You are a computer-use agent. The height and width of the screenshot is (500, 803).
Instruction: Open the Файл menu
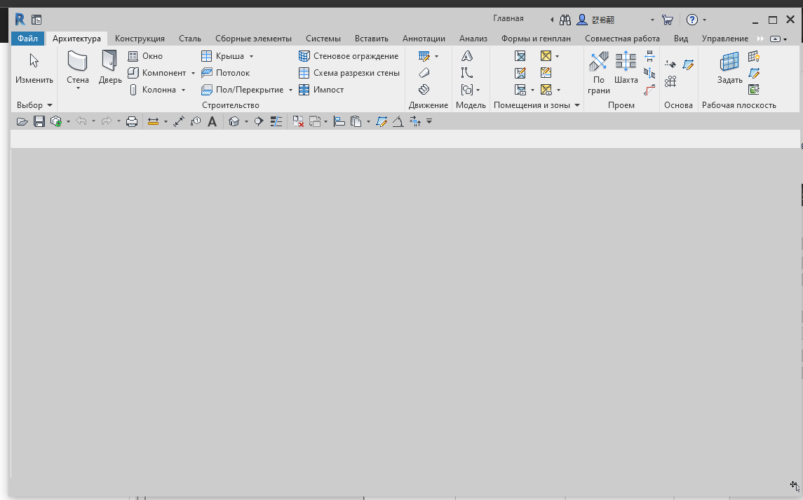click(x=28, y=39)
